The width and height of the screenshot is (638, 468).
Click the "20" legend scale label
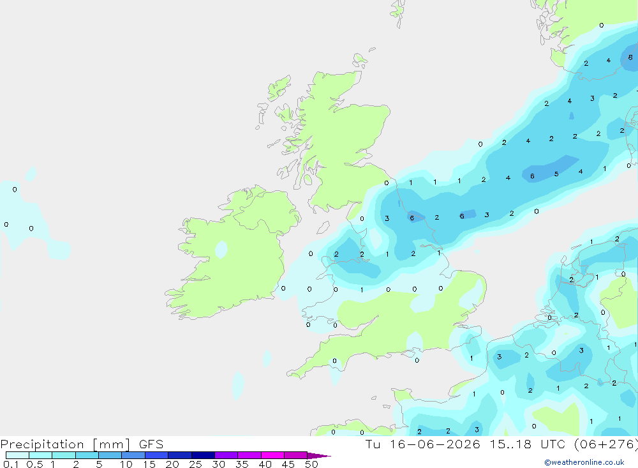(x=172, y=464)
